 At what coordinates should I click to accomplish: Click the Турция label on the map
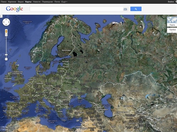[81, 112]
